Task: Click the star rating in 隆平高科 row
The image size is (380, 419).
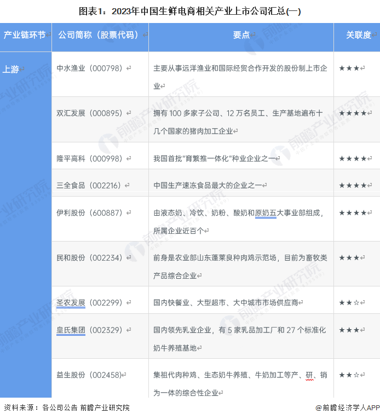Action: point(353,158)
